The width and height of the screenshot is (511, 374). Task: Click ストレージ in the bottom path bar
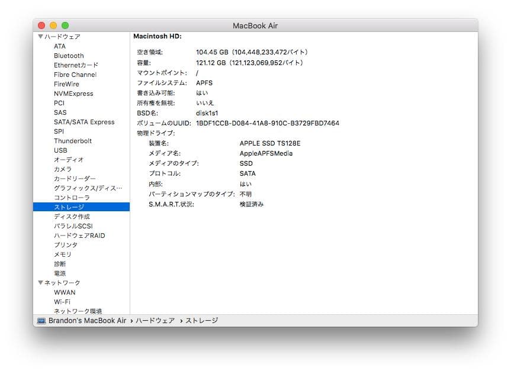pos(202,321)
